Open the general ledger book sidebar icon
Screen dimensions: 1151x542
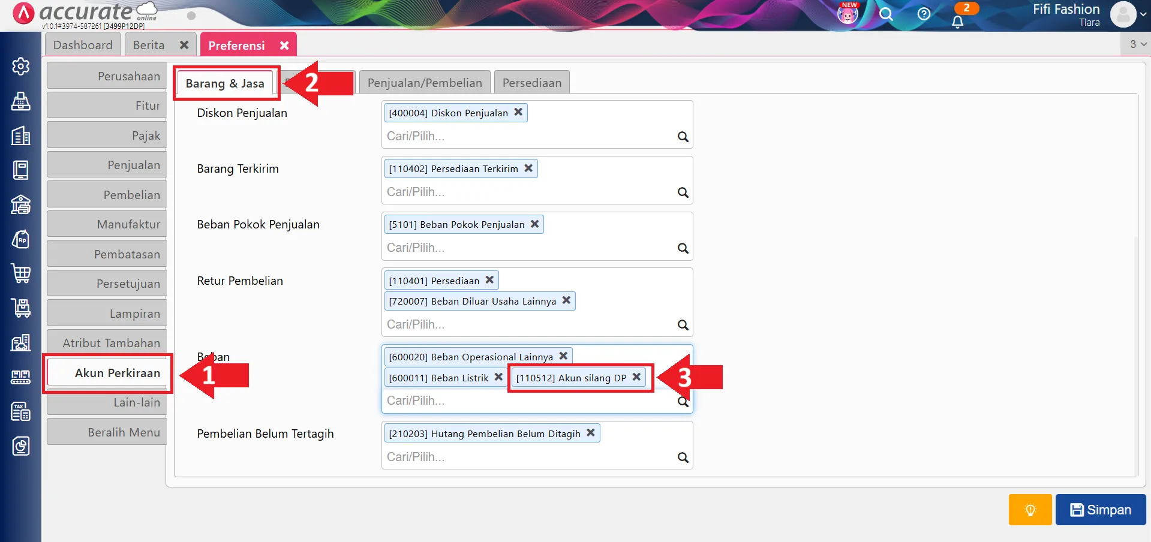21,170
